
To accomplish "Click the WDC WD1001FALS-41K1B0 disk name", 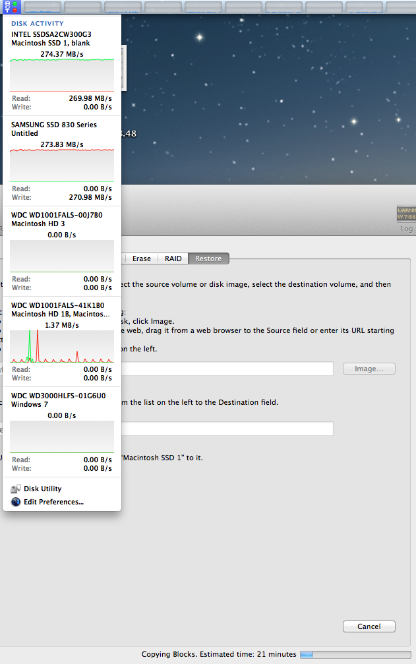I will coord(57,305).
